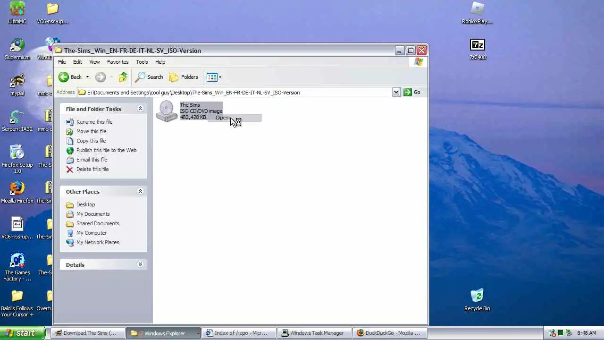
Task: Open My Computer in Other Places
Action: pos(92,233)
